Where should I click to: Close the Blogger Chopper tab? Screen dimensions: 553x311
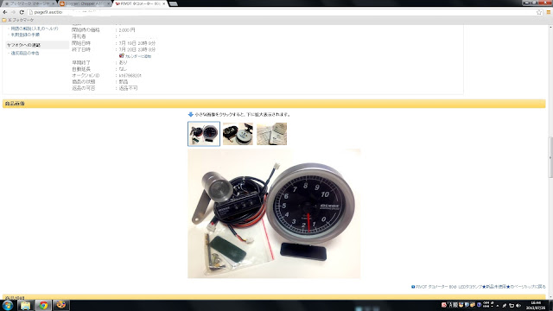(x=108, y=3)
